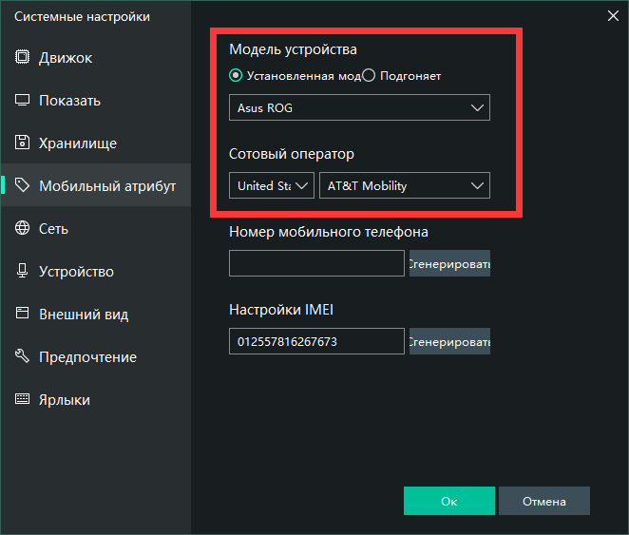
Task: Click the chip icon next to Движок
Action: (x=22, y=58)
